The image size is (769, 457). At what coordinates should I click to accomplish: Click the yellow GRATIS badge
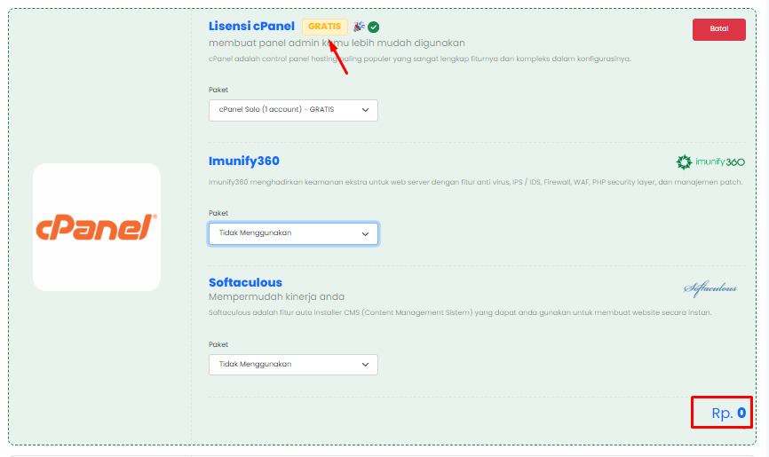[x=325, y=27]
